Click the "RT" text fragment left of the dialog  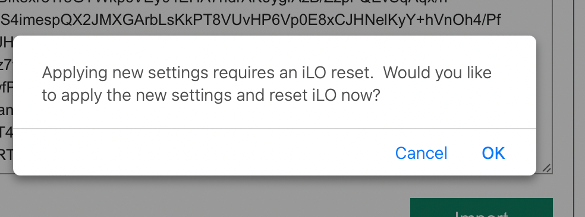pyautogui.click(x=7, y=155)
